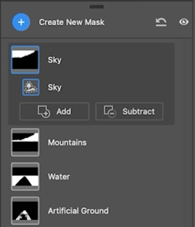Click empty space right of Mountains row
This screenshot has height=227, width=195.
pyautogui.click(x=136, y=142)
